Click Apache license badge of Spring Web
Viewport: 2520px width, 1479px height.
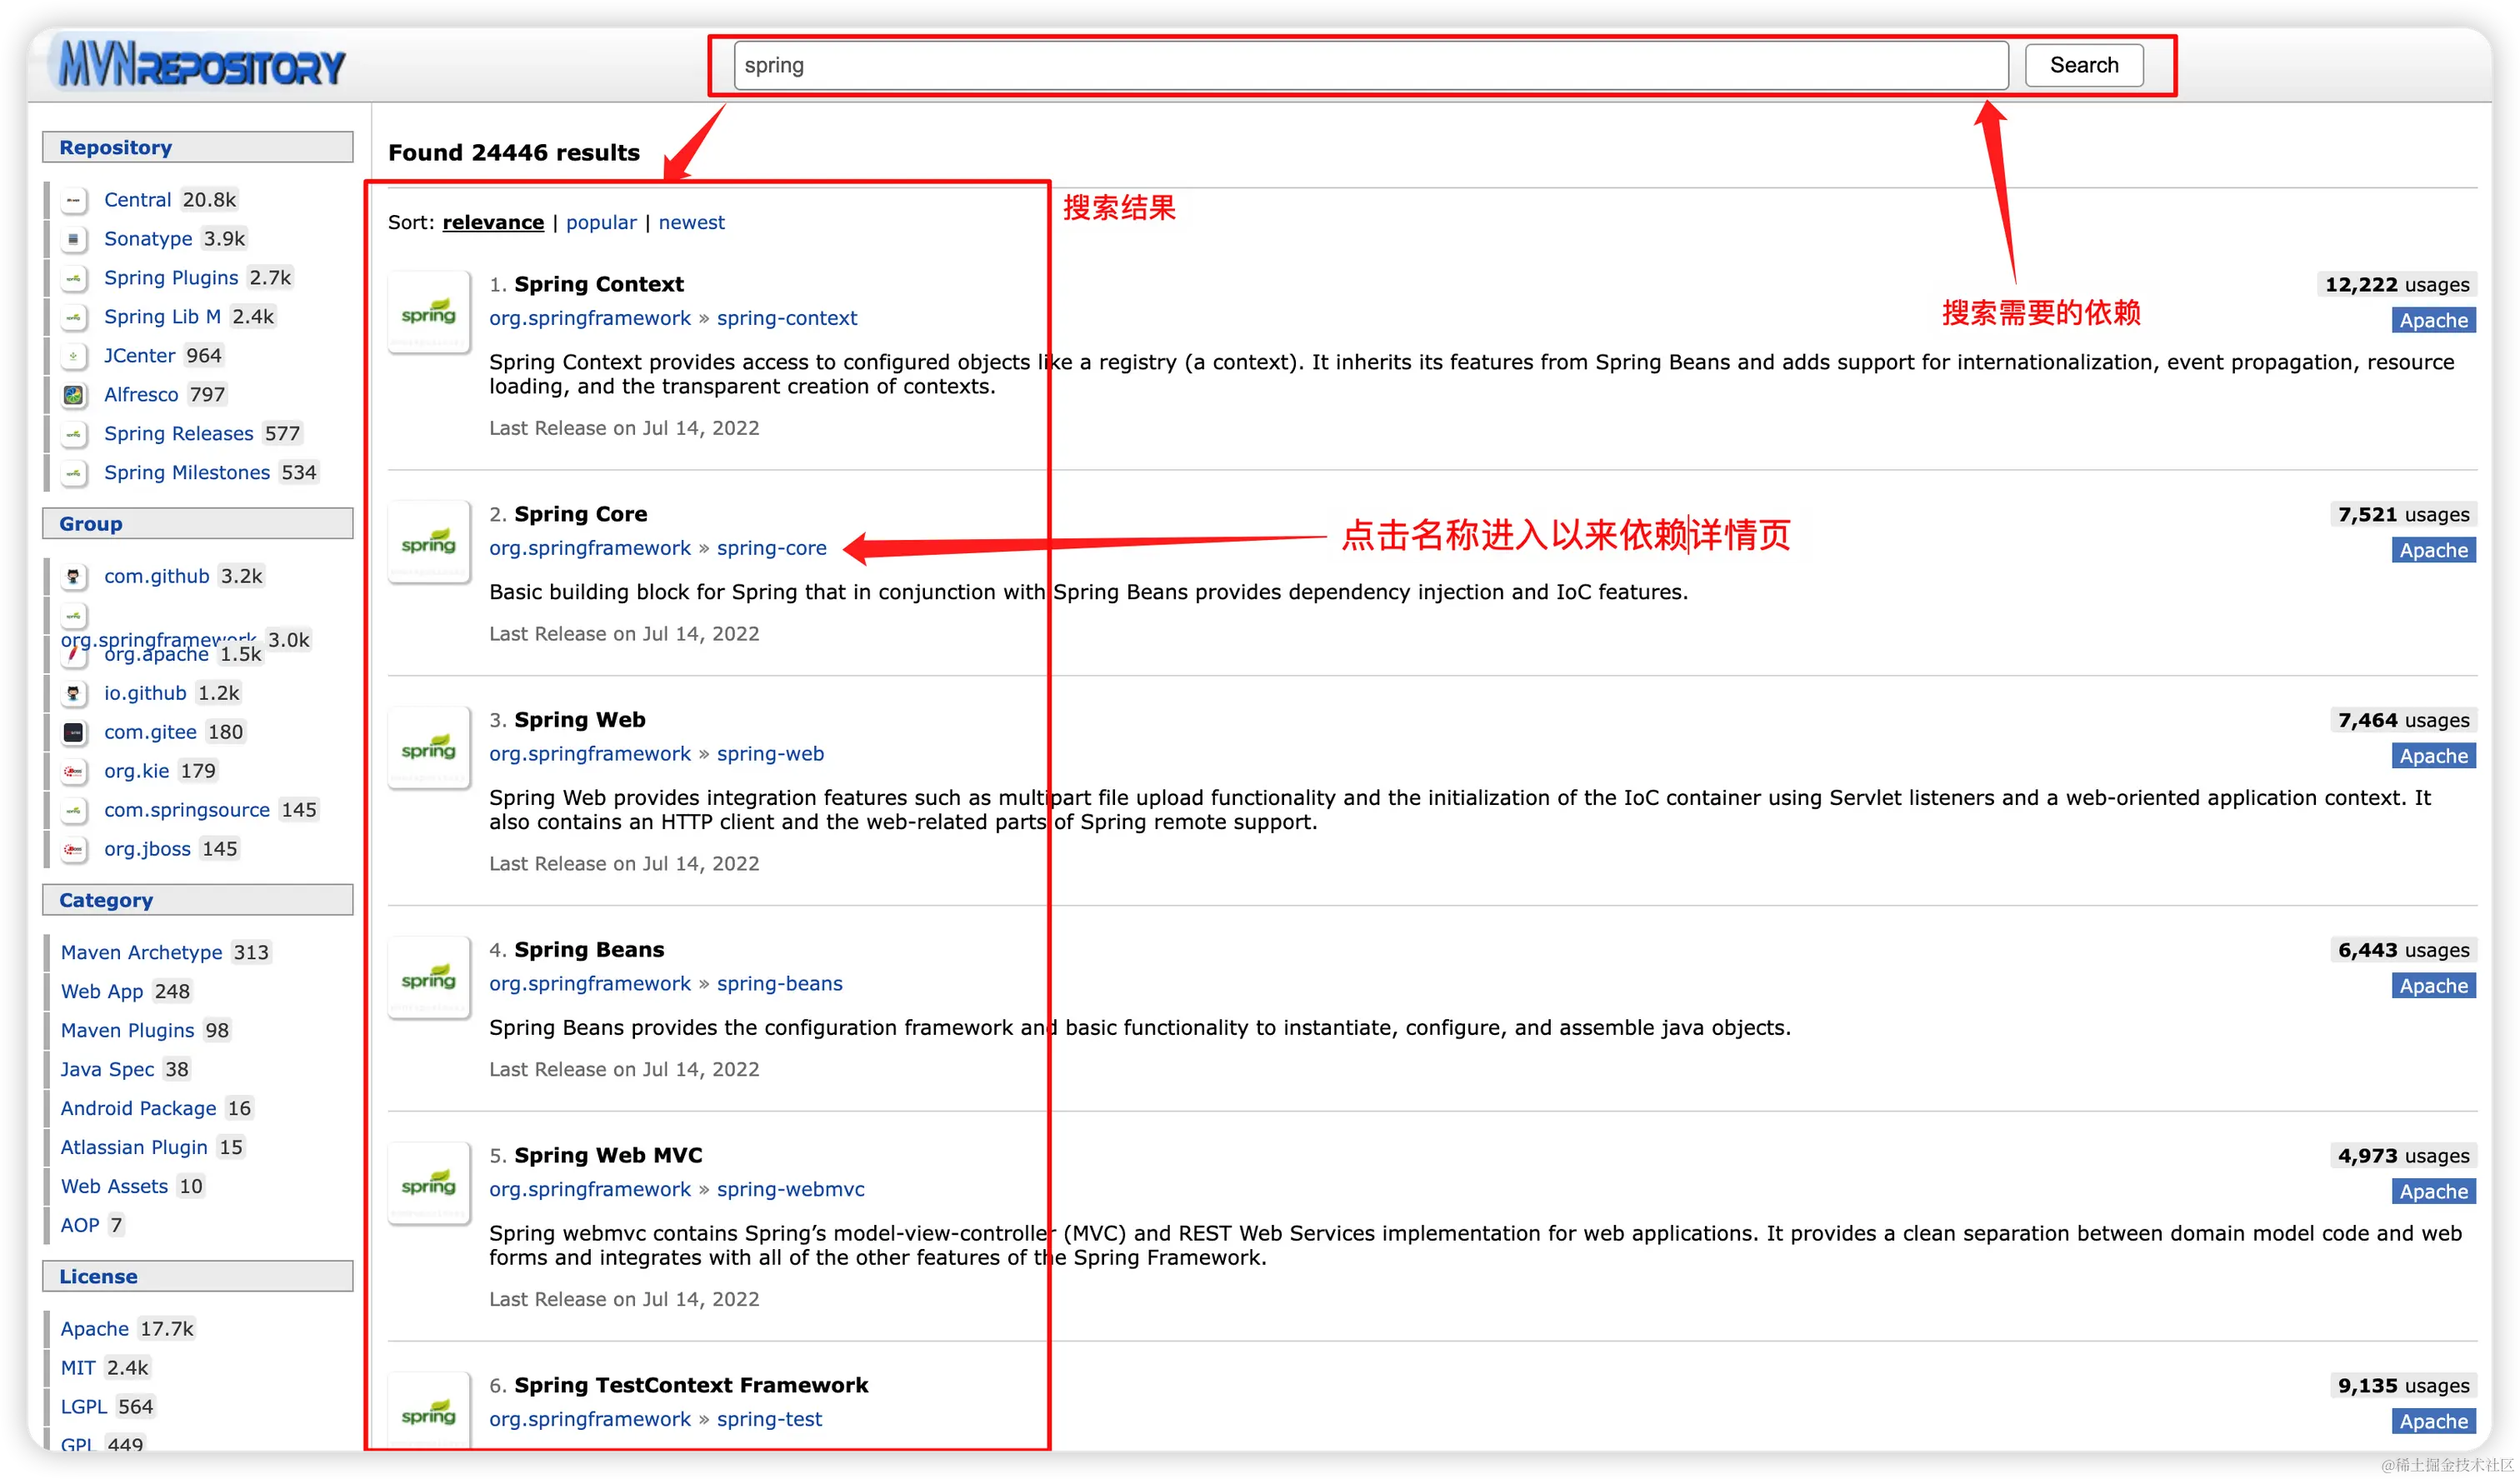(2433, 756)
